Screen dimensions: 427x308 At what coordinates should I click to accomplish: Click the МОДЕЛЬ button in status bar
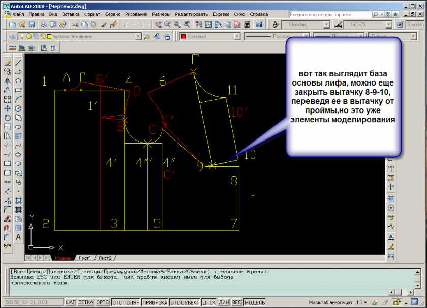[255, 302]
